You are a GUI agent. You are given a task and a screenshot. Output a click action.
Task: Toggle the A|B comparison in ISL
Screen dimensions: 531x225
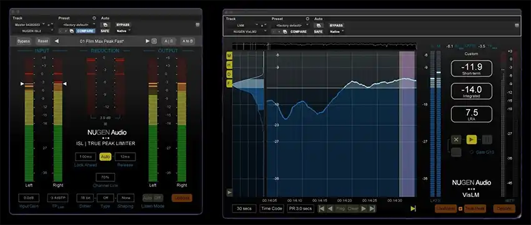click(x=168, y=41)
